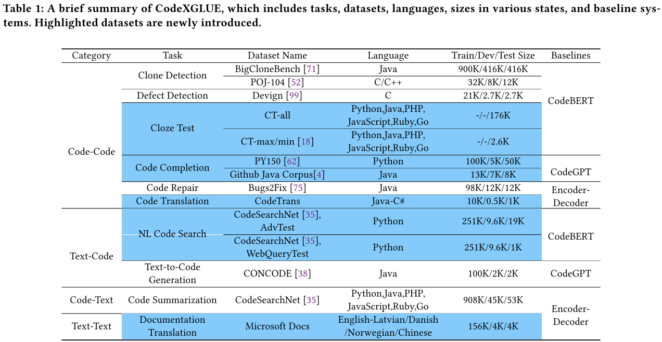
Task: Open reference 4 after Github Java Corpus
Action: [x=319, y=175]
